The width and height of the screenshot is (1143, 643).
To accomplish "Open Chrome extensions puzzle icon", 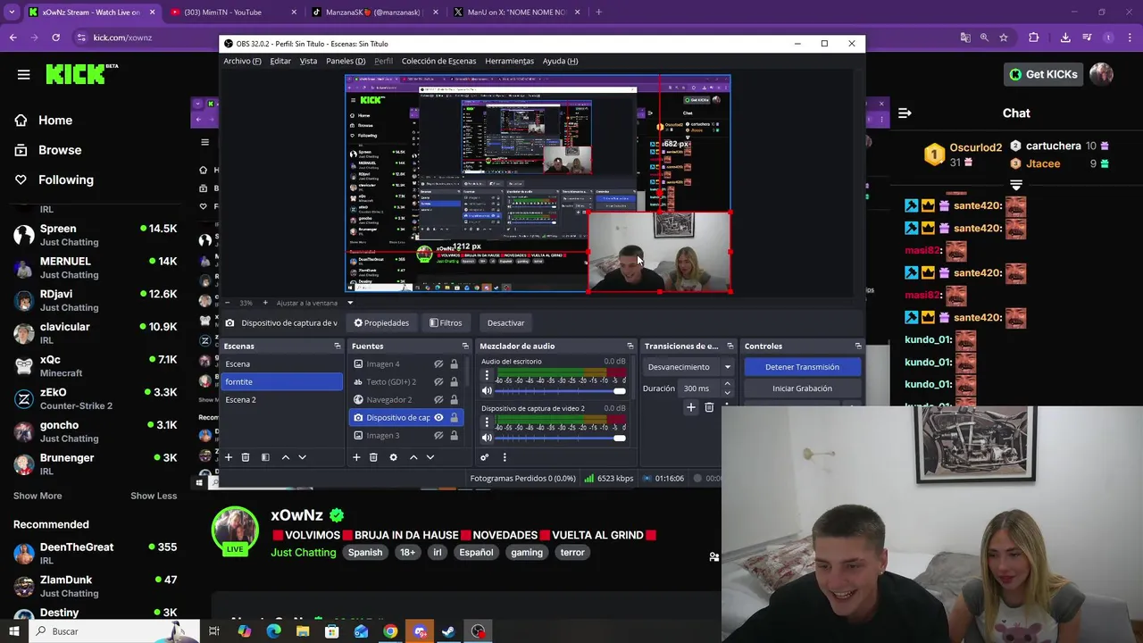I will pos(1034,38).
